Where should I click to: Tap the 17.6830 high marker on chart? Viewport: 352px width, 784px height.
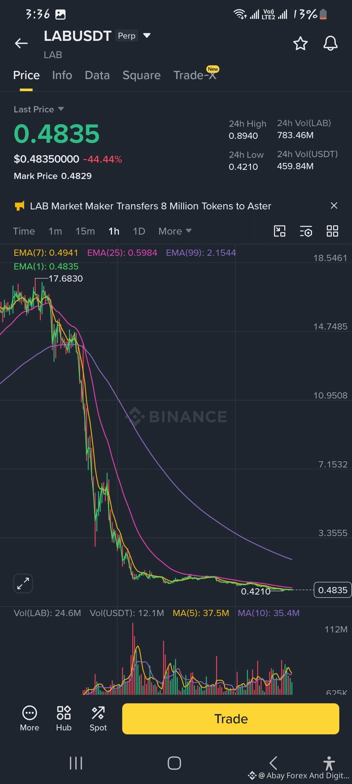pyautogui.click(x=66, y=278)
